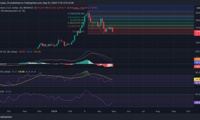Click the 0.618 Fibonacci level label

coord(77,17)
